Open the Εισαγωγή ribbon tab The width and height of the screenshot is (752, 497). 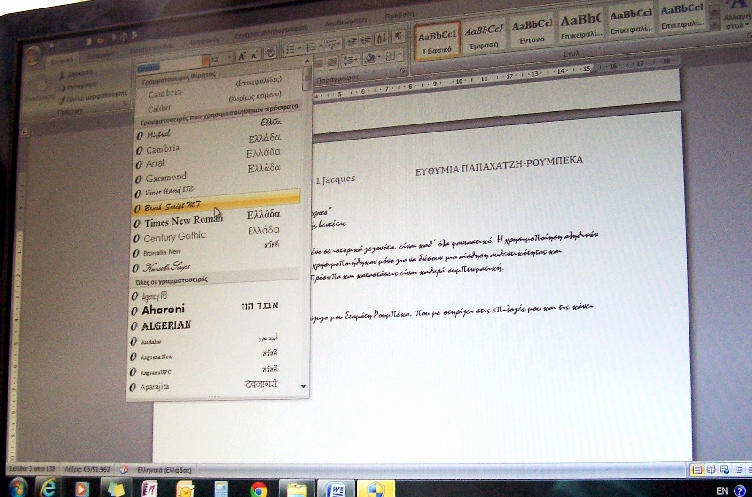(101, 55)
